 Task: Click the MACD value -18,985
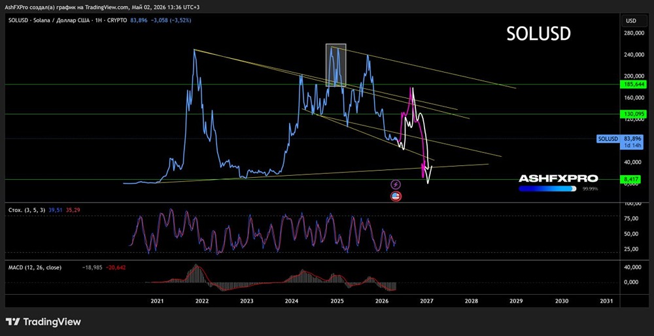click(94, 267)
